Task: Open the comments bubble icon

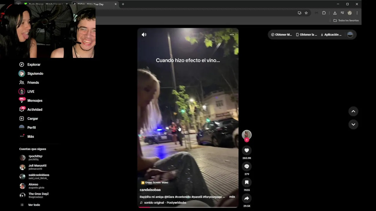Action: (247, 166)
